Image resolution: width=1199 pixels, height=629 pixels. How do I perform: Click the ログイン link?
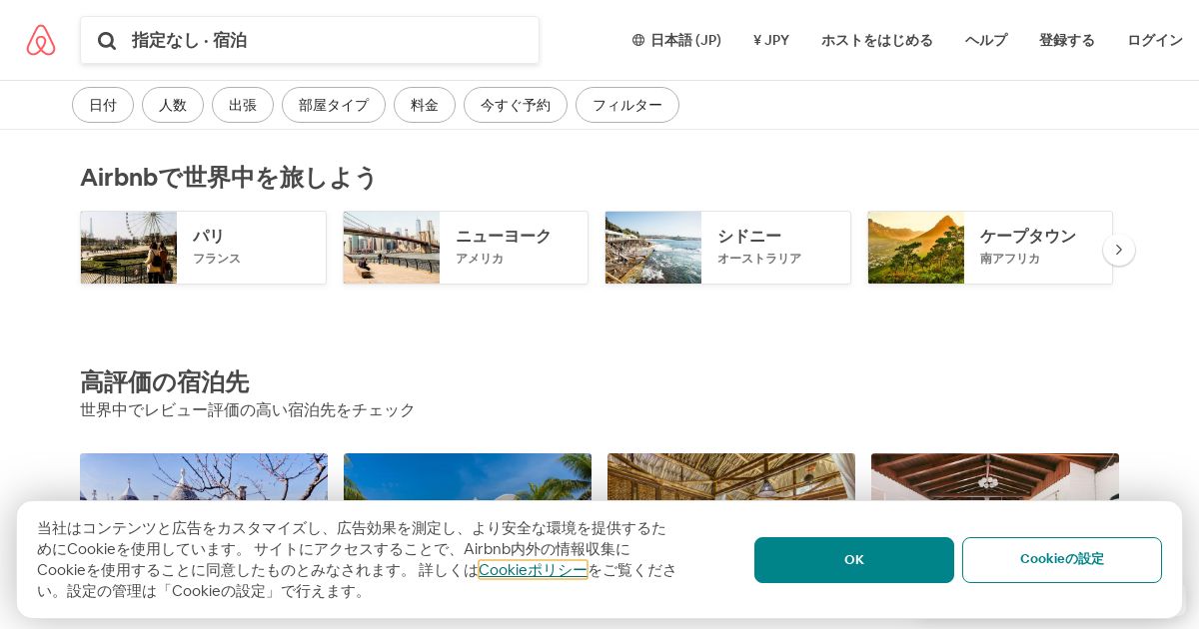coord(1155,40)
